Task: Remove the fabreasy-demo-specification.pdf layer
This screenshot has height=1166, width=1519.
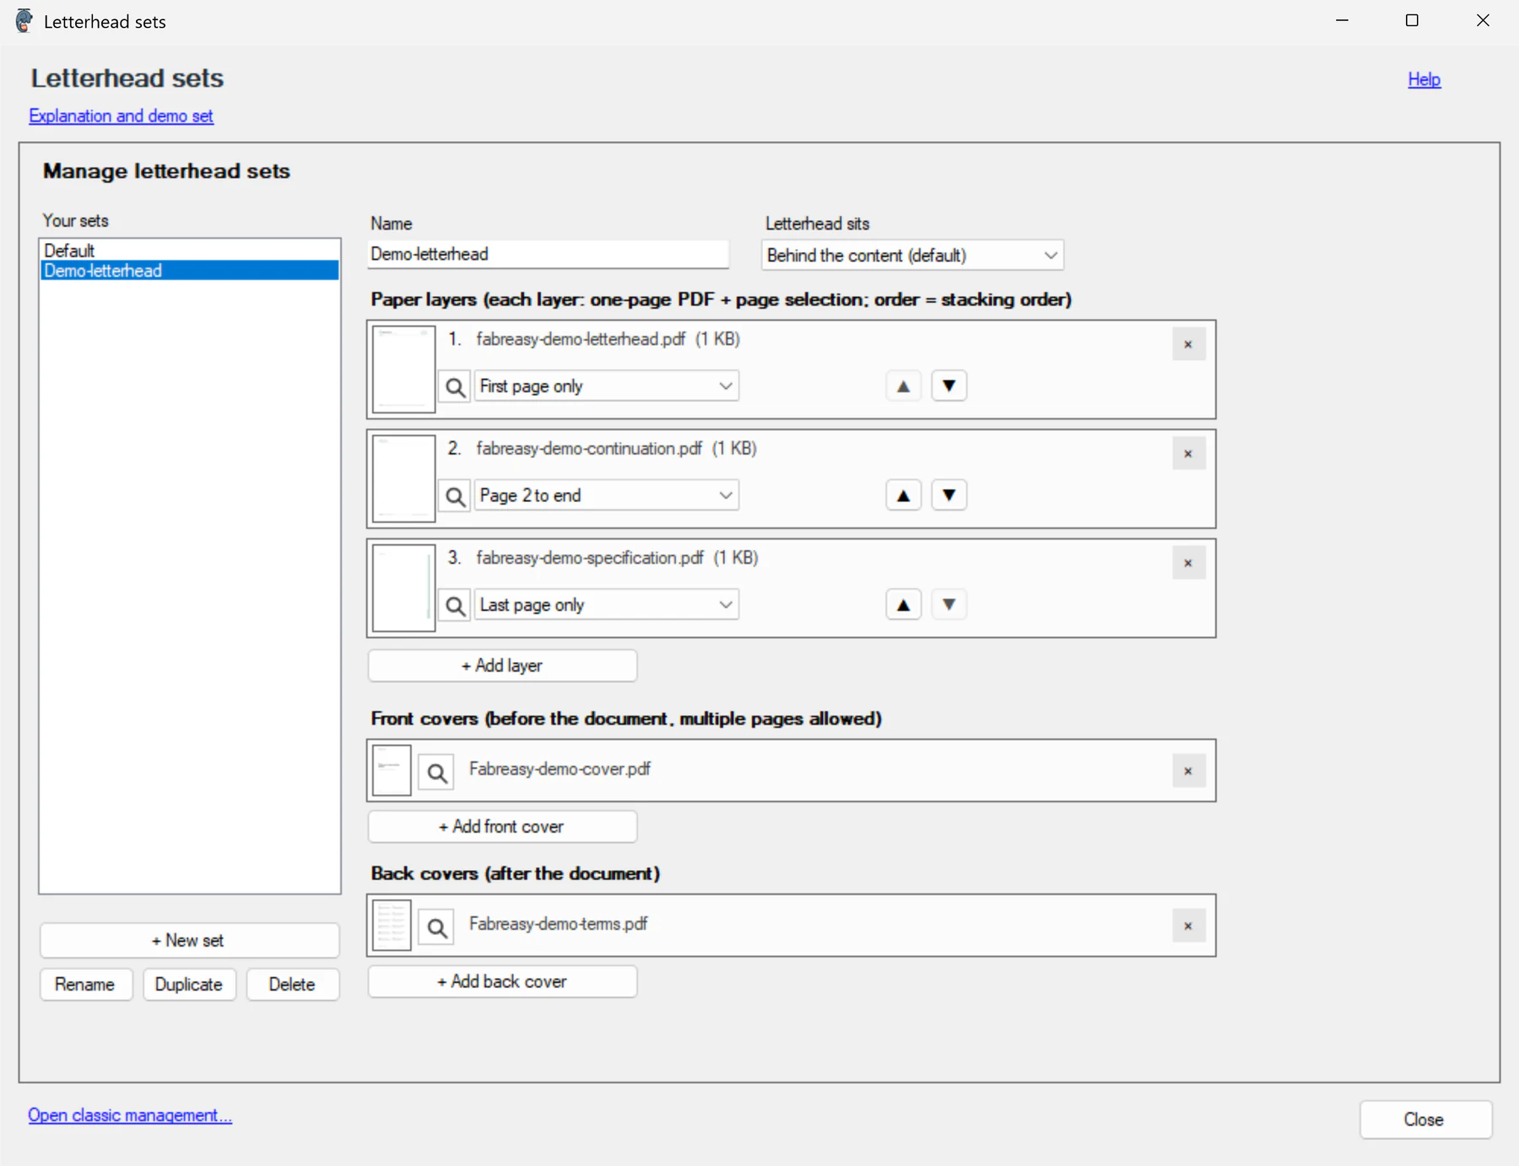Action: (1188, 563)
